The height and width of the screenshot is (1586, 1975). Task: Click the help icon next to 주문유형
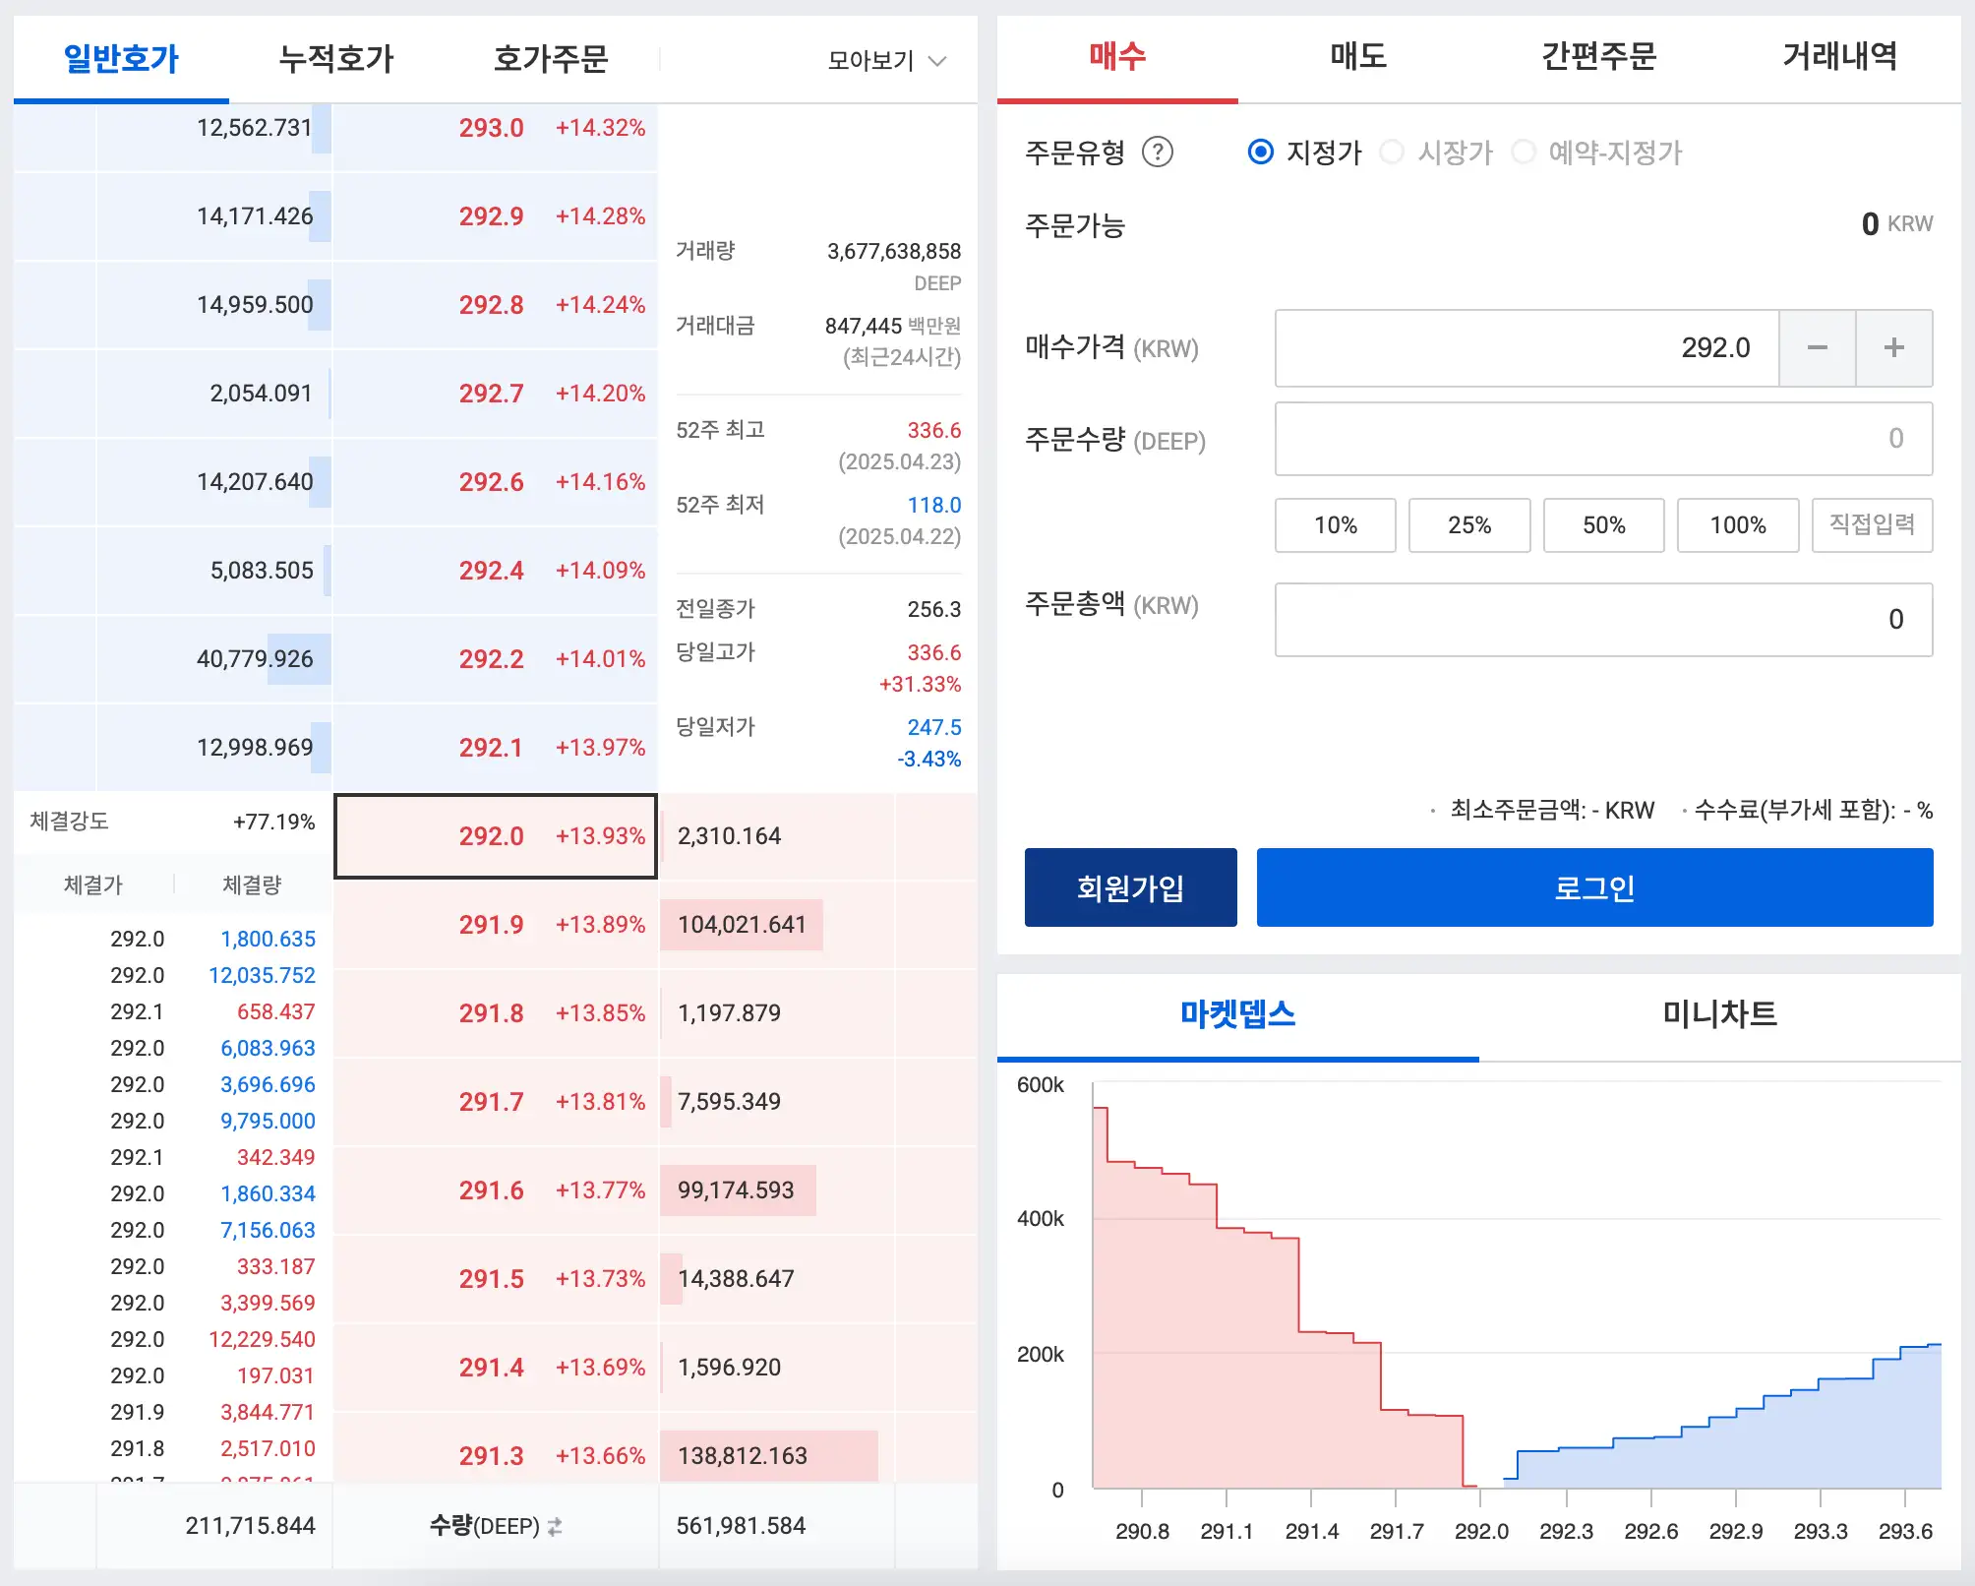(1159, 152)
